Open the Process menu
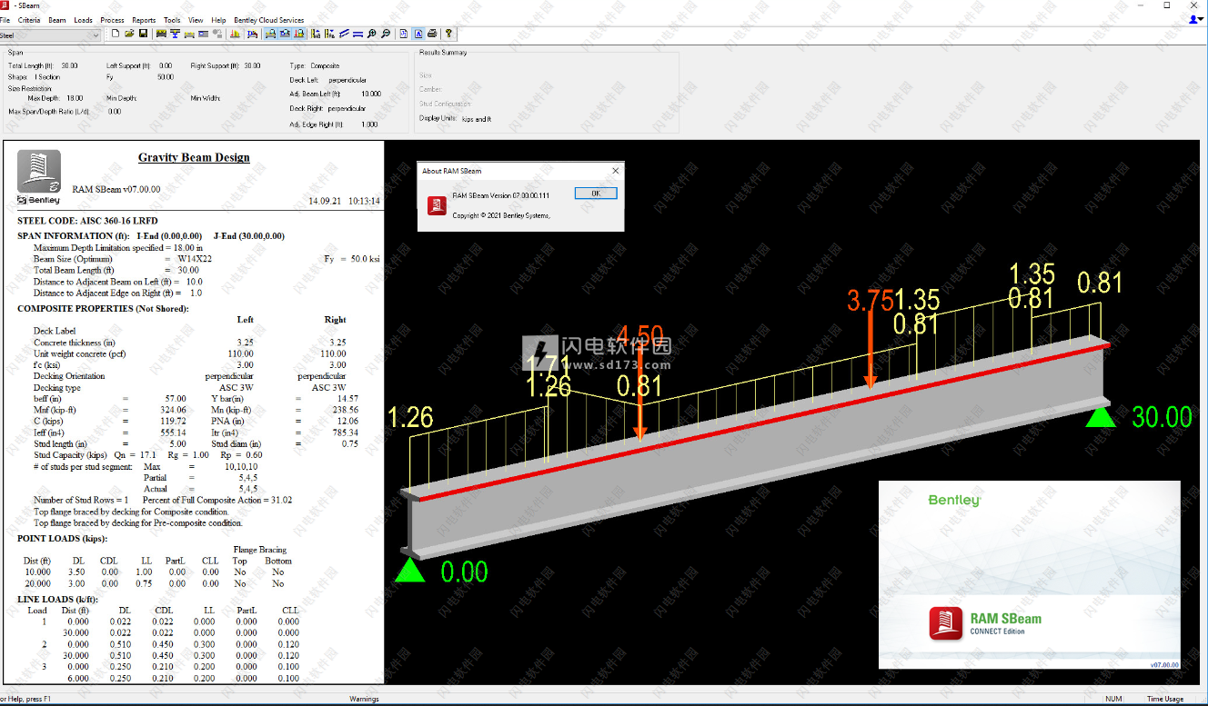Screen dimensions: 1208x706 [x=112, y=20]
